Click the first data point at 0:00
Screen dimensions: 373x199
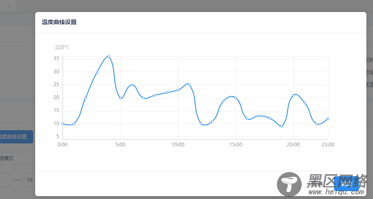(63, 124)
